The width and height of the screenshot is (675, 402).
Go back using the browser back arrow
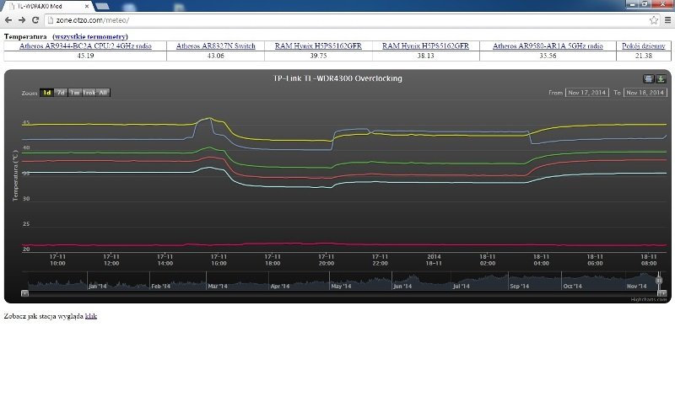coord(8,20)
